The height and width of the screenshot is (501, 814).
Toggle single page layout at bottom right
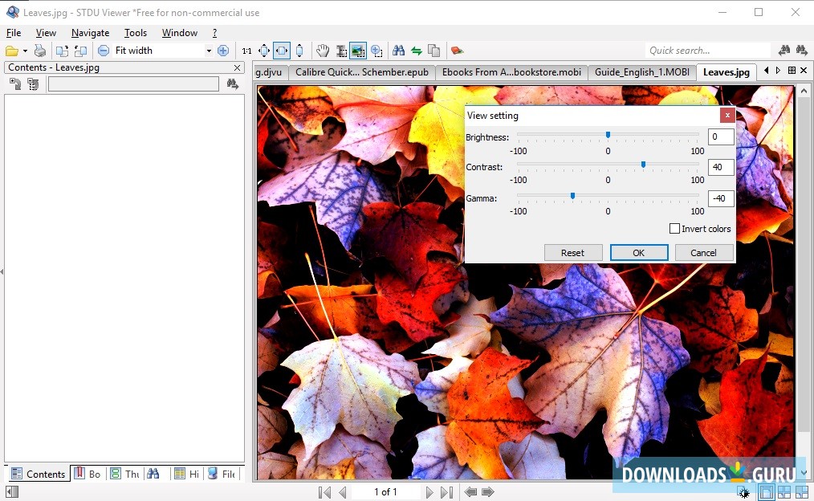[766, 492]
